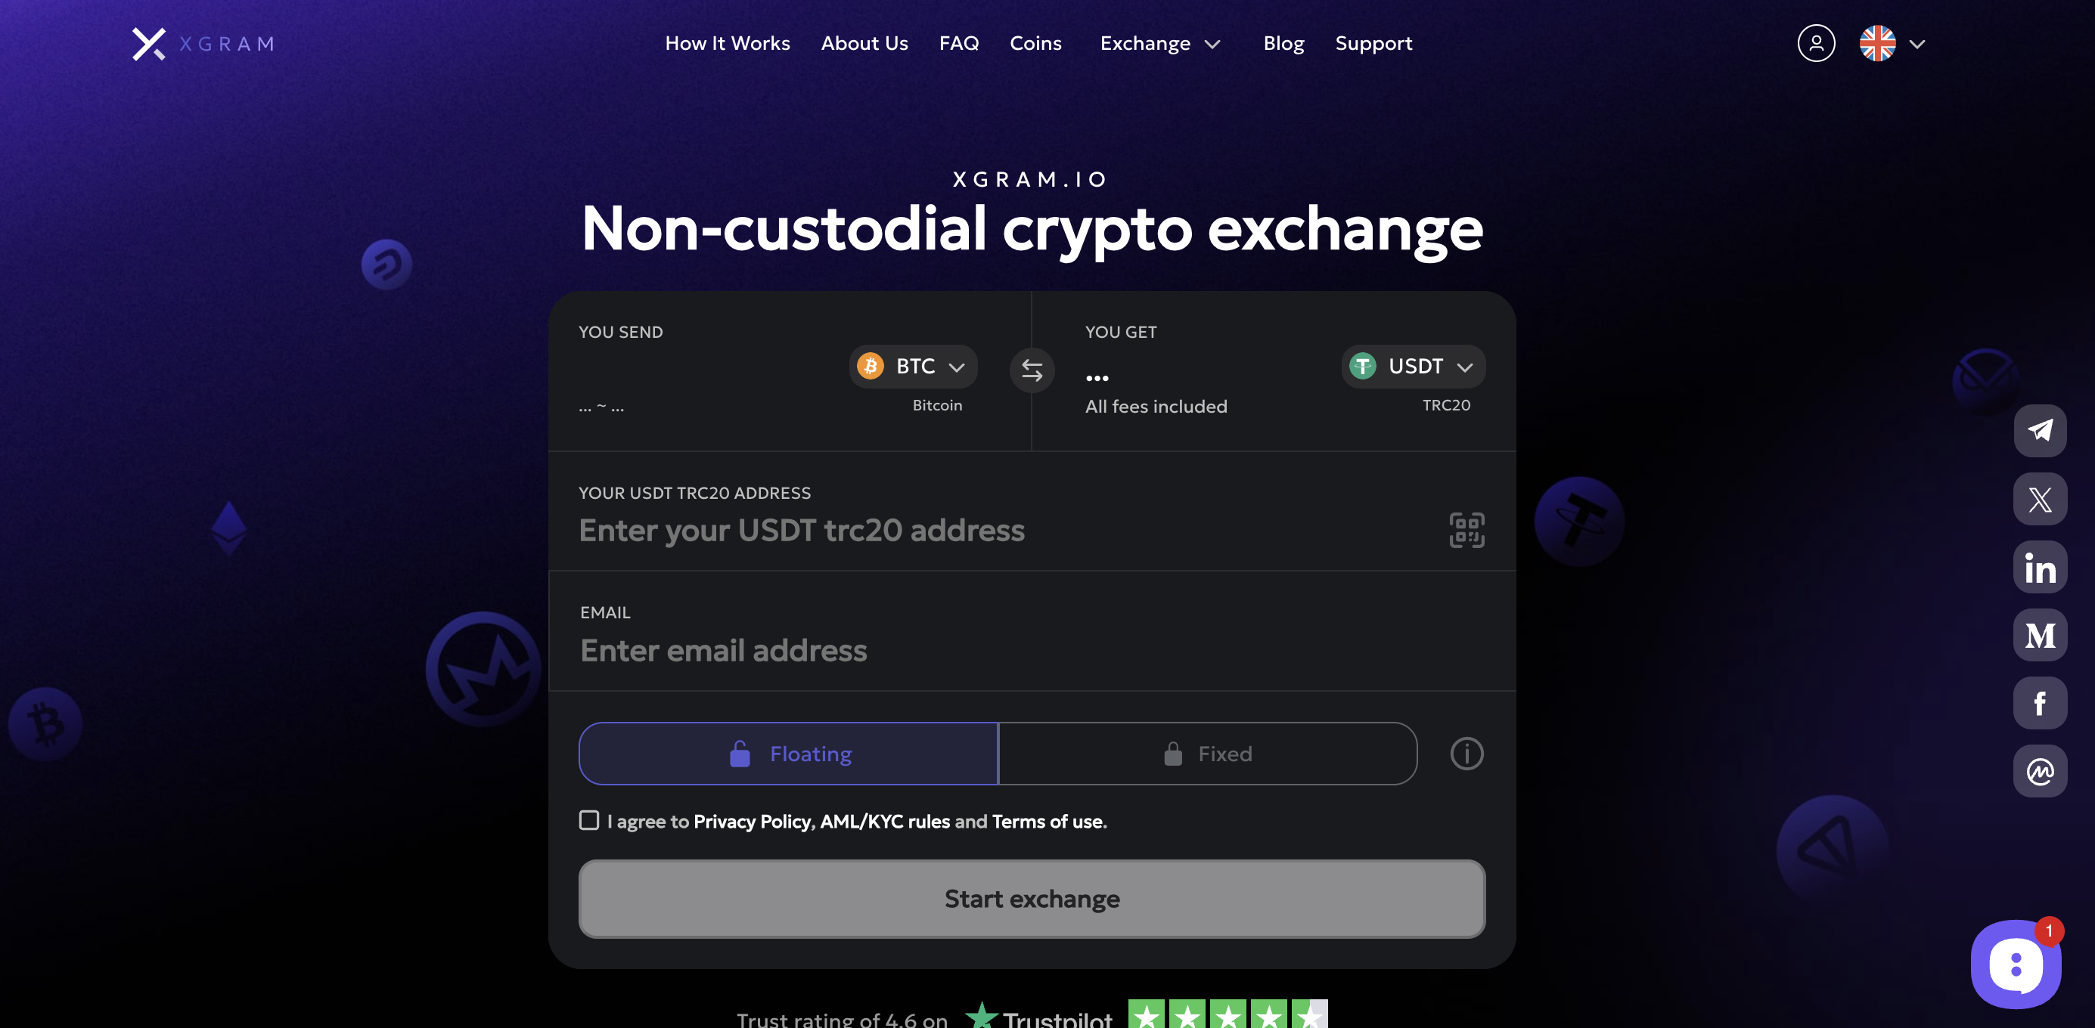
Task: Click the swap currencies arrows icon
Action: click(1031, 370)
